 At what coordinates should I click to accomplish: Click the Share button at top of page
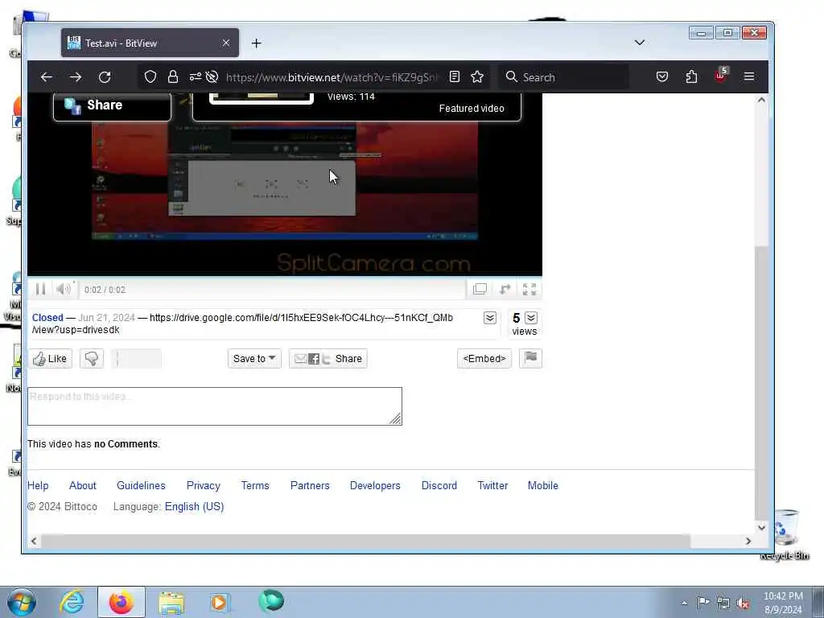[112, 105]
